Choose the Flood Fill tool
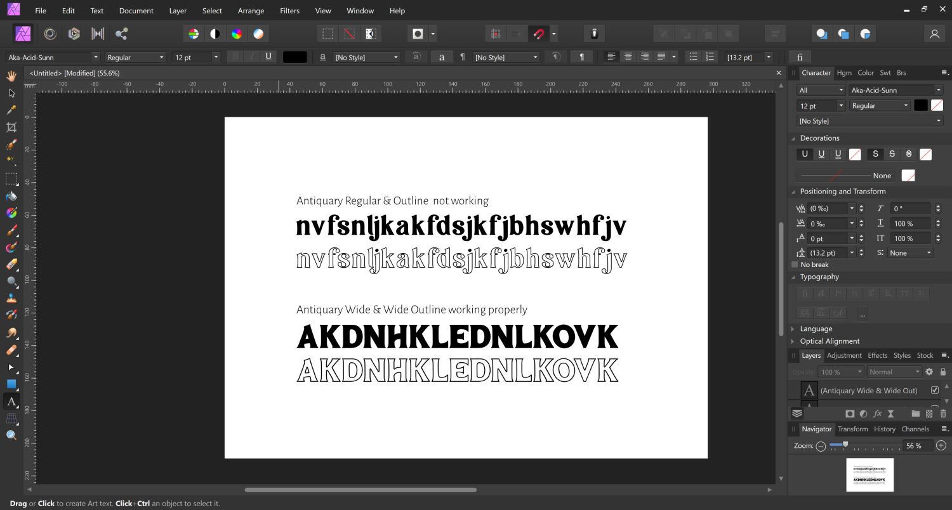Viewport: 952px width, 510px height. point(11,196)
